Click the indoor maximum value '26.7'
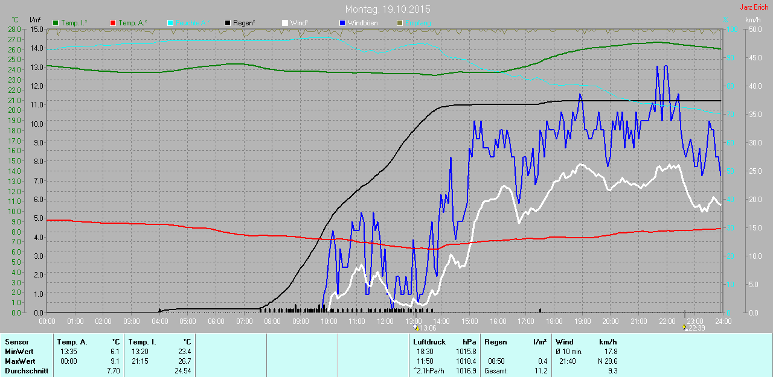This screenshot has width=773, height=377. (184, 361)
